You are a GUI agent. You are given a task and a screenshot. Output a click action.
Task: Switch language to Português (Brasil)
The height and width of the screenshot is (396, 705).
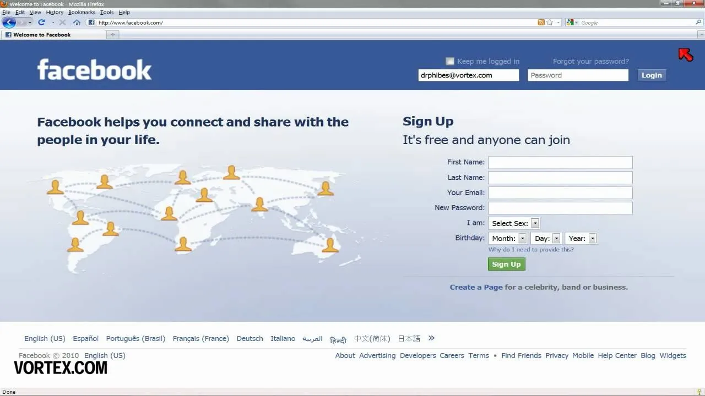coord(135,338)
